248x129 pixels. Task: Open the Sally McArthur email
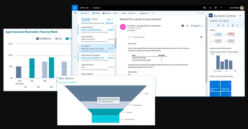click(96, 67)
